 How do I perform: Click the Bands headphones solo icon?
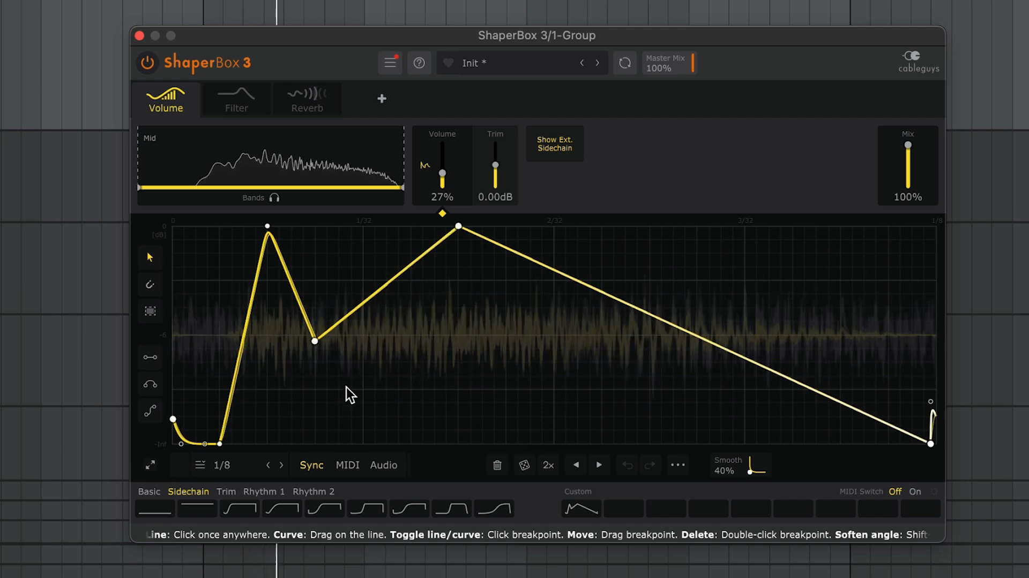274,198
